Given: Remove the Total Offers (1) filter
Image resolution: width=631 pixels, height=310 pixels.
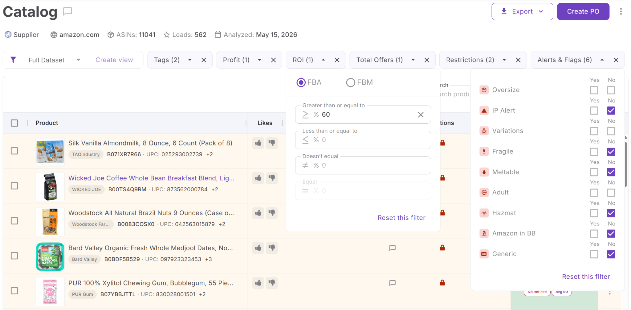Looking at the screenshot, I should pyautogui.click(x=427, y=60).
